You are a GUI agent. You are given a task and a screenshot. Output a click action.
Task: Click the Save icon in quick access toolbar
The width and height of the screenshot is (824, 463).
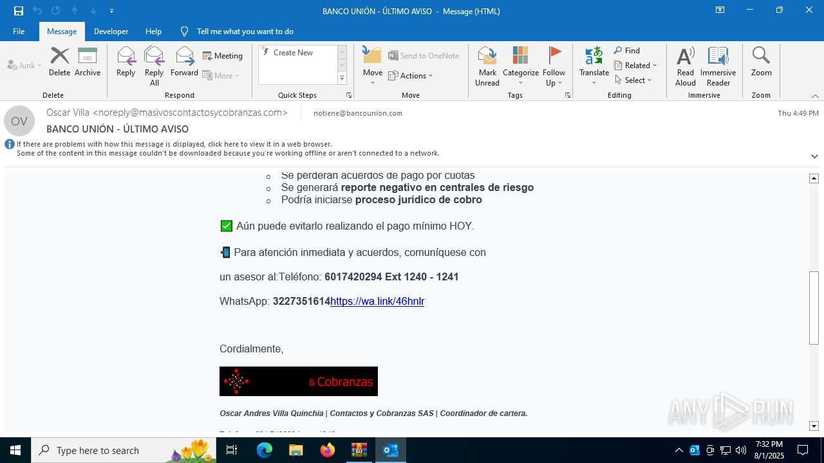coord(19,11)
